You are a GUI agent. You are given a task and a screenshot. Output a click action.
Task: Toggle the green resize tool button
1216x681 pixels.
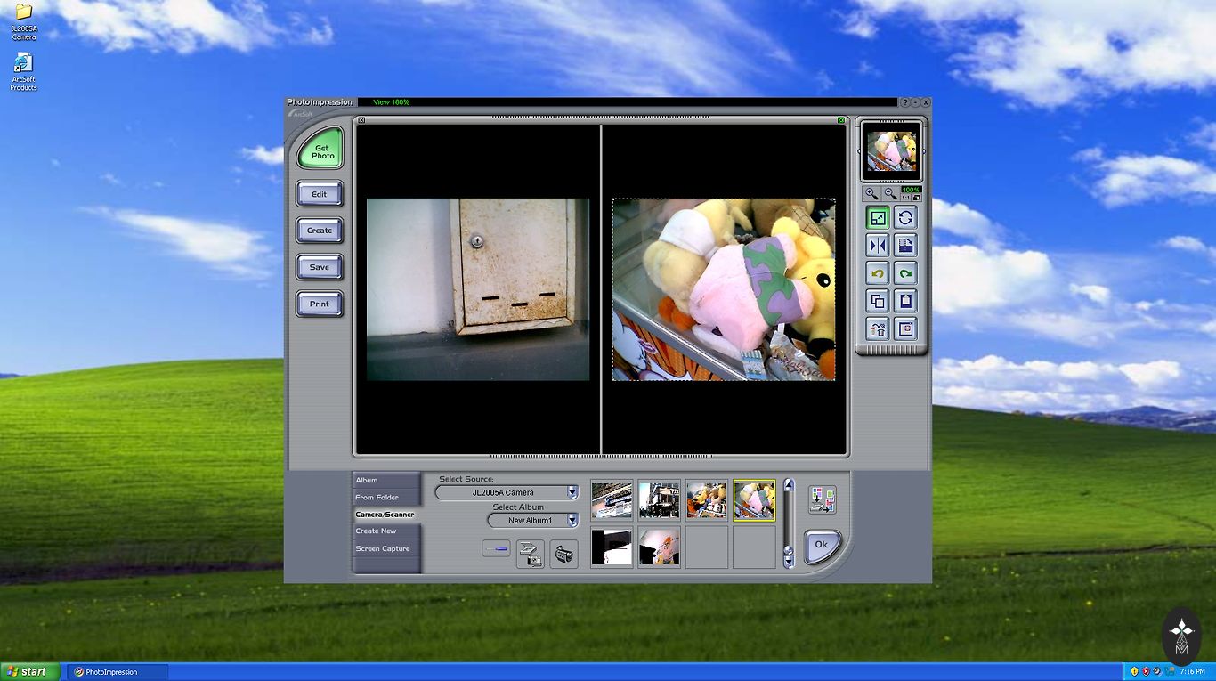click(878, 218)
